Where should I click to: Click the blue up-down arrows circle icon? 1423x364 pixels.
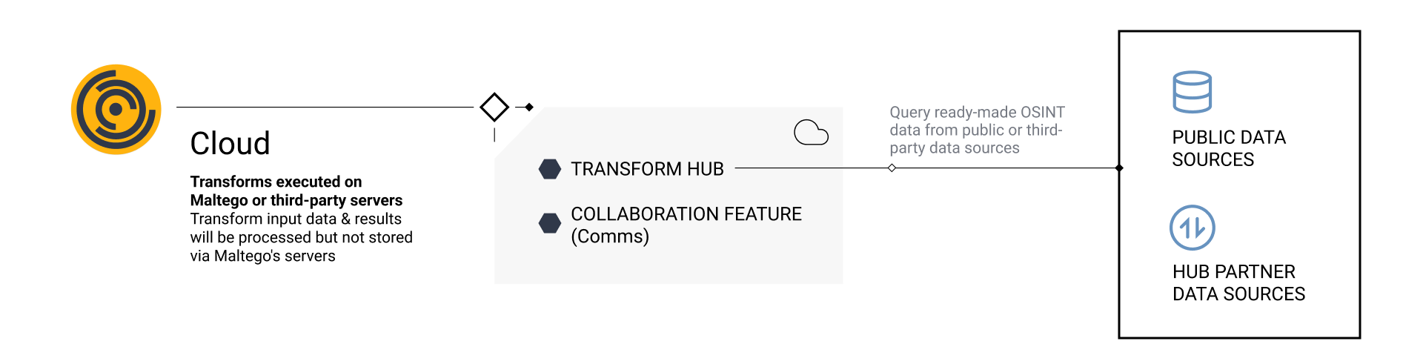tap(1192, 228)
